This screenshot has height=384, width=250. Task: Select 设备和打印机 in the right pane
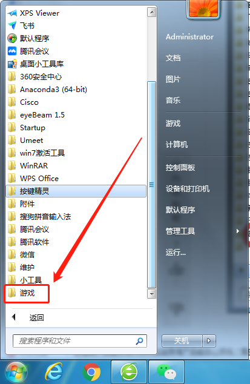[187, 189]
